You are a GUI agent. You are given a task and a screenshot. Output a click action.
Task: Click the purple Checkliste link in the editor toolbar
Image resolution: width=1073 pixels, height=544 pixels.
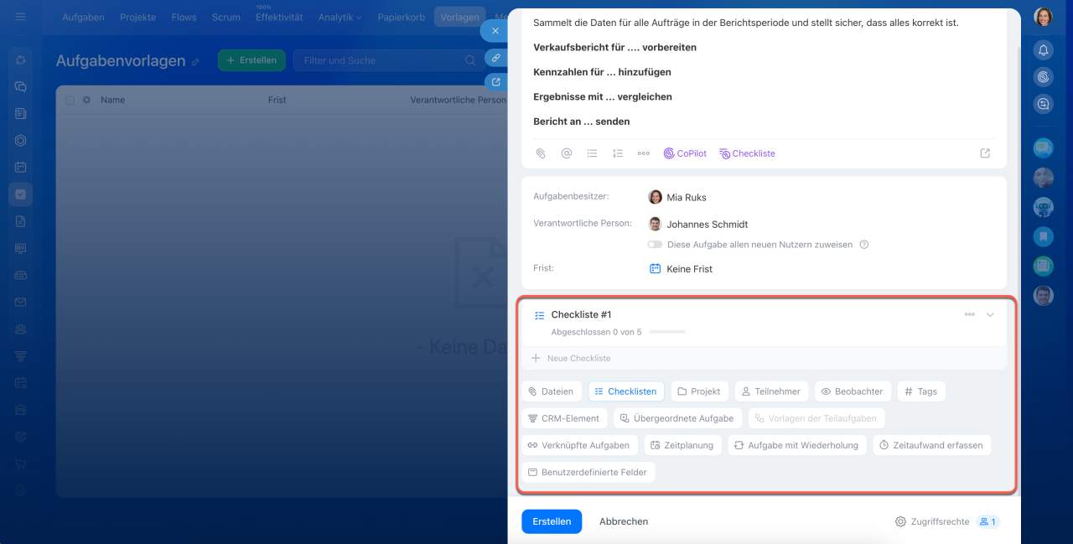pyautogui.click(x=747, y=153)
